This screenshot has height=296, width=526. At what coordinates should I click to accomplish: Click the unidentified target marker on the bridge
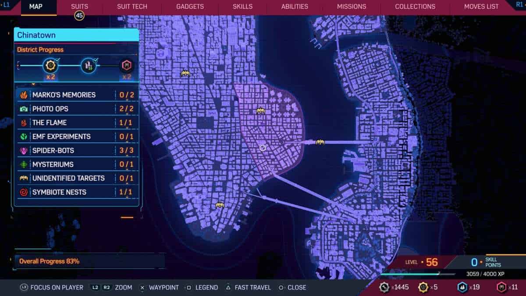pyautogui.click(x=320, y=142)
